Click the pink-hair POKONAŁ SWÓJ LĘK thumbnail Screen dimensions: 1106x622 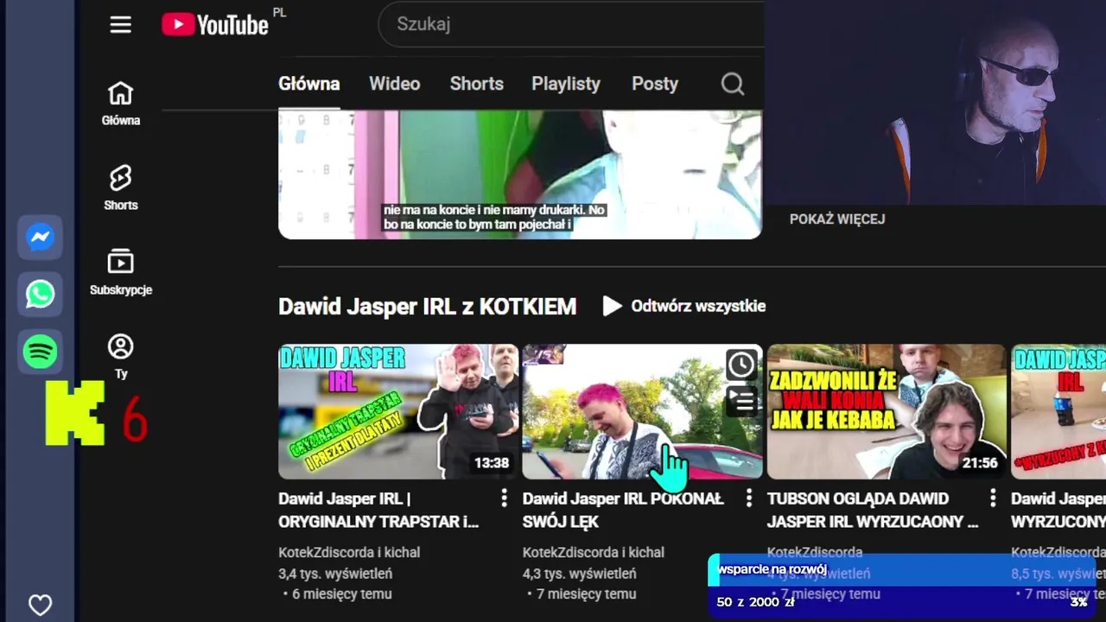coord(642,411)
